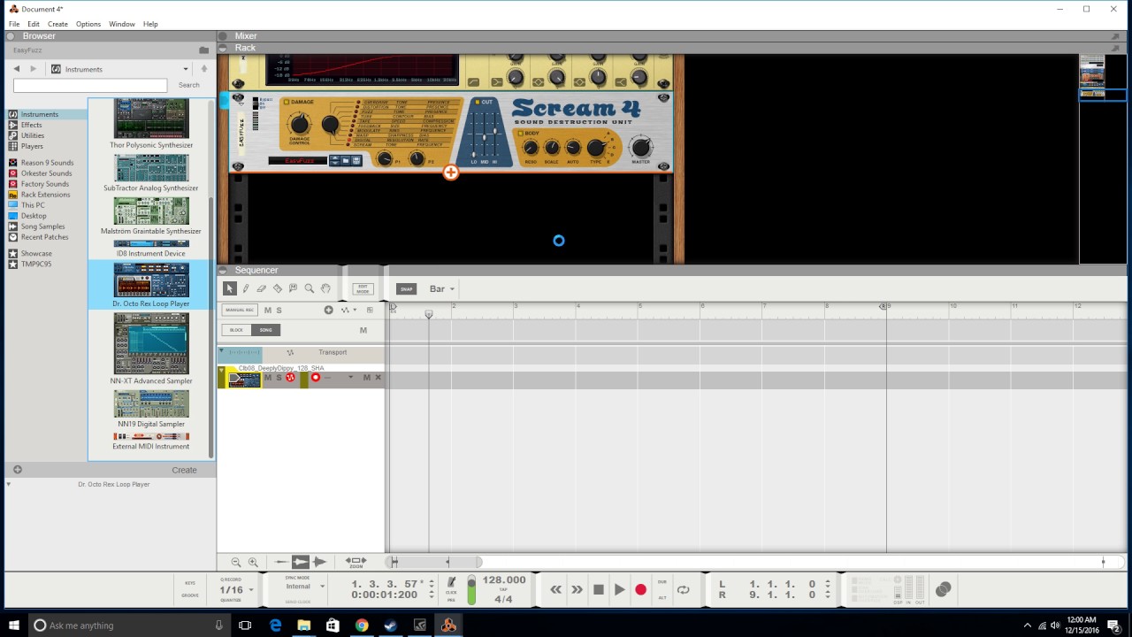
Task: Open the Window menu
Action: pyautogui.click(x=122, y=24)
